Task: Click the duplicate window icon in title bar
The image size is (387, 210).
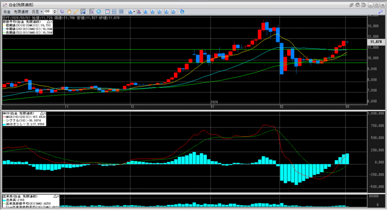Action: tap(363, 5)
